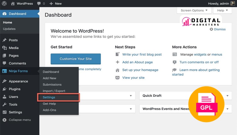Screen dimensions: 237x135
Task: Click the change your theme completely link
Action: [x=90, y=69]
